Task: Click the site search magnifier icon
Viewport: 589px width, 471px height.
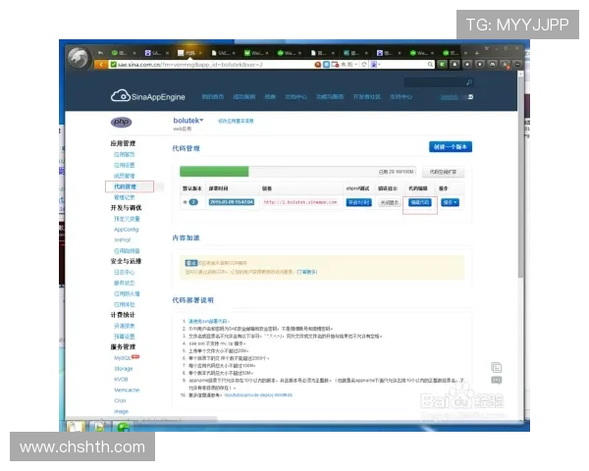Action: (x=469, y=82)
